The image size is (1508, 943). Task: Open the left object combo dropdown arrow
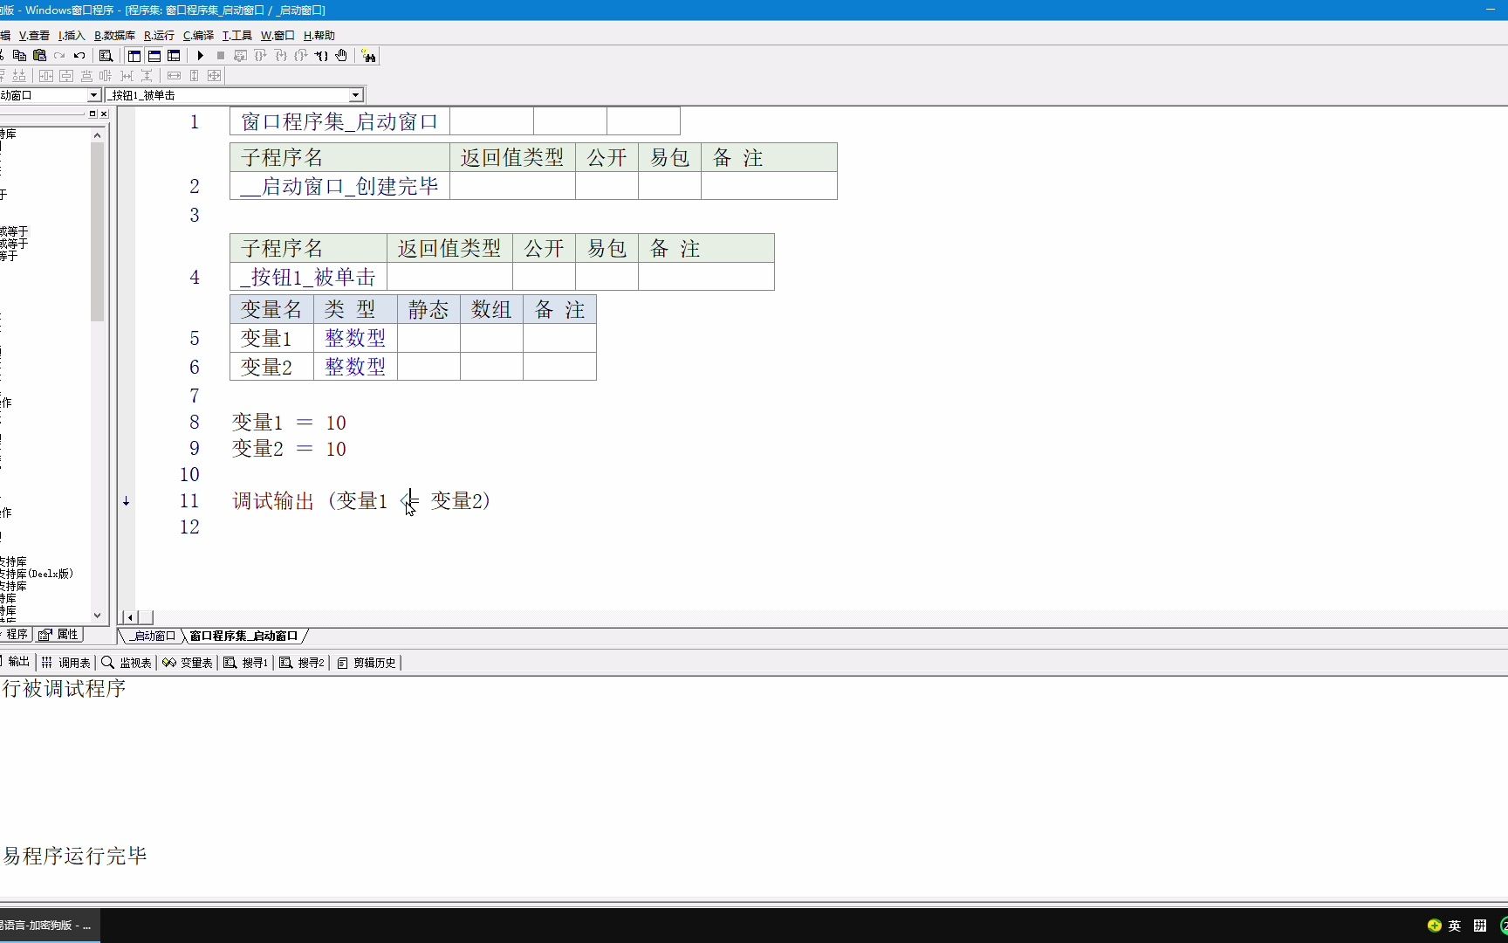(x=93, y=95)
